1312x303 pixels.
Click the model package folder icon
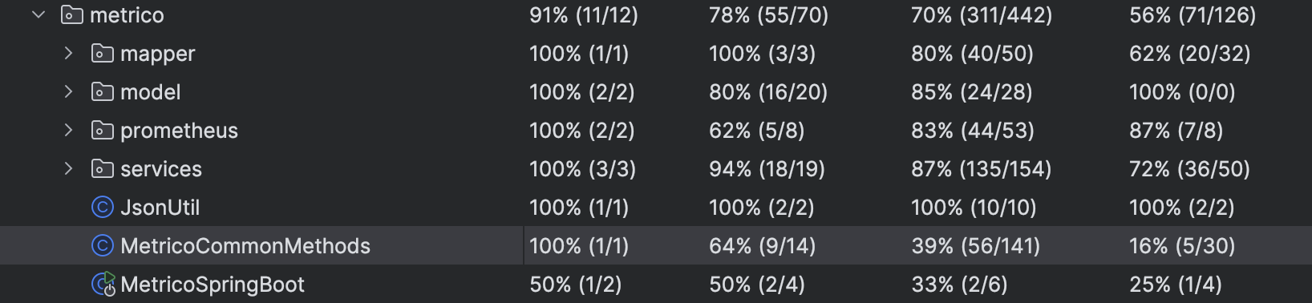103,91
